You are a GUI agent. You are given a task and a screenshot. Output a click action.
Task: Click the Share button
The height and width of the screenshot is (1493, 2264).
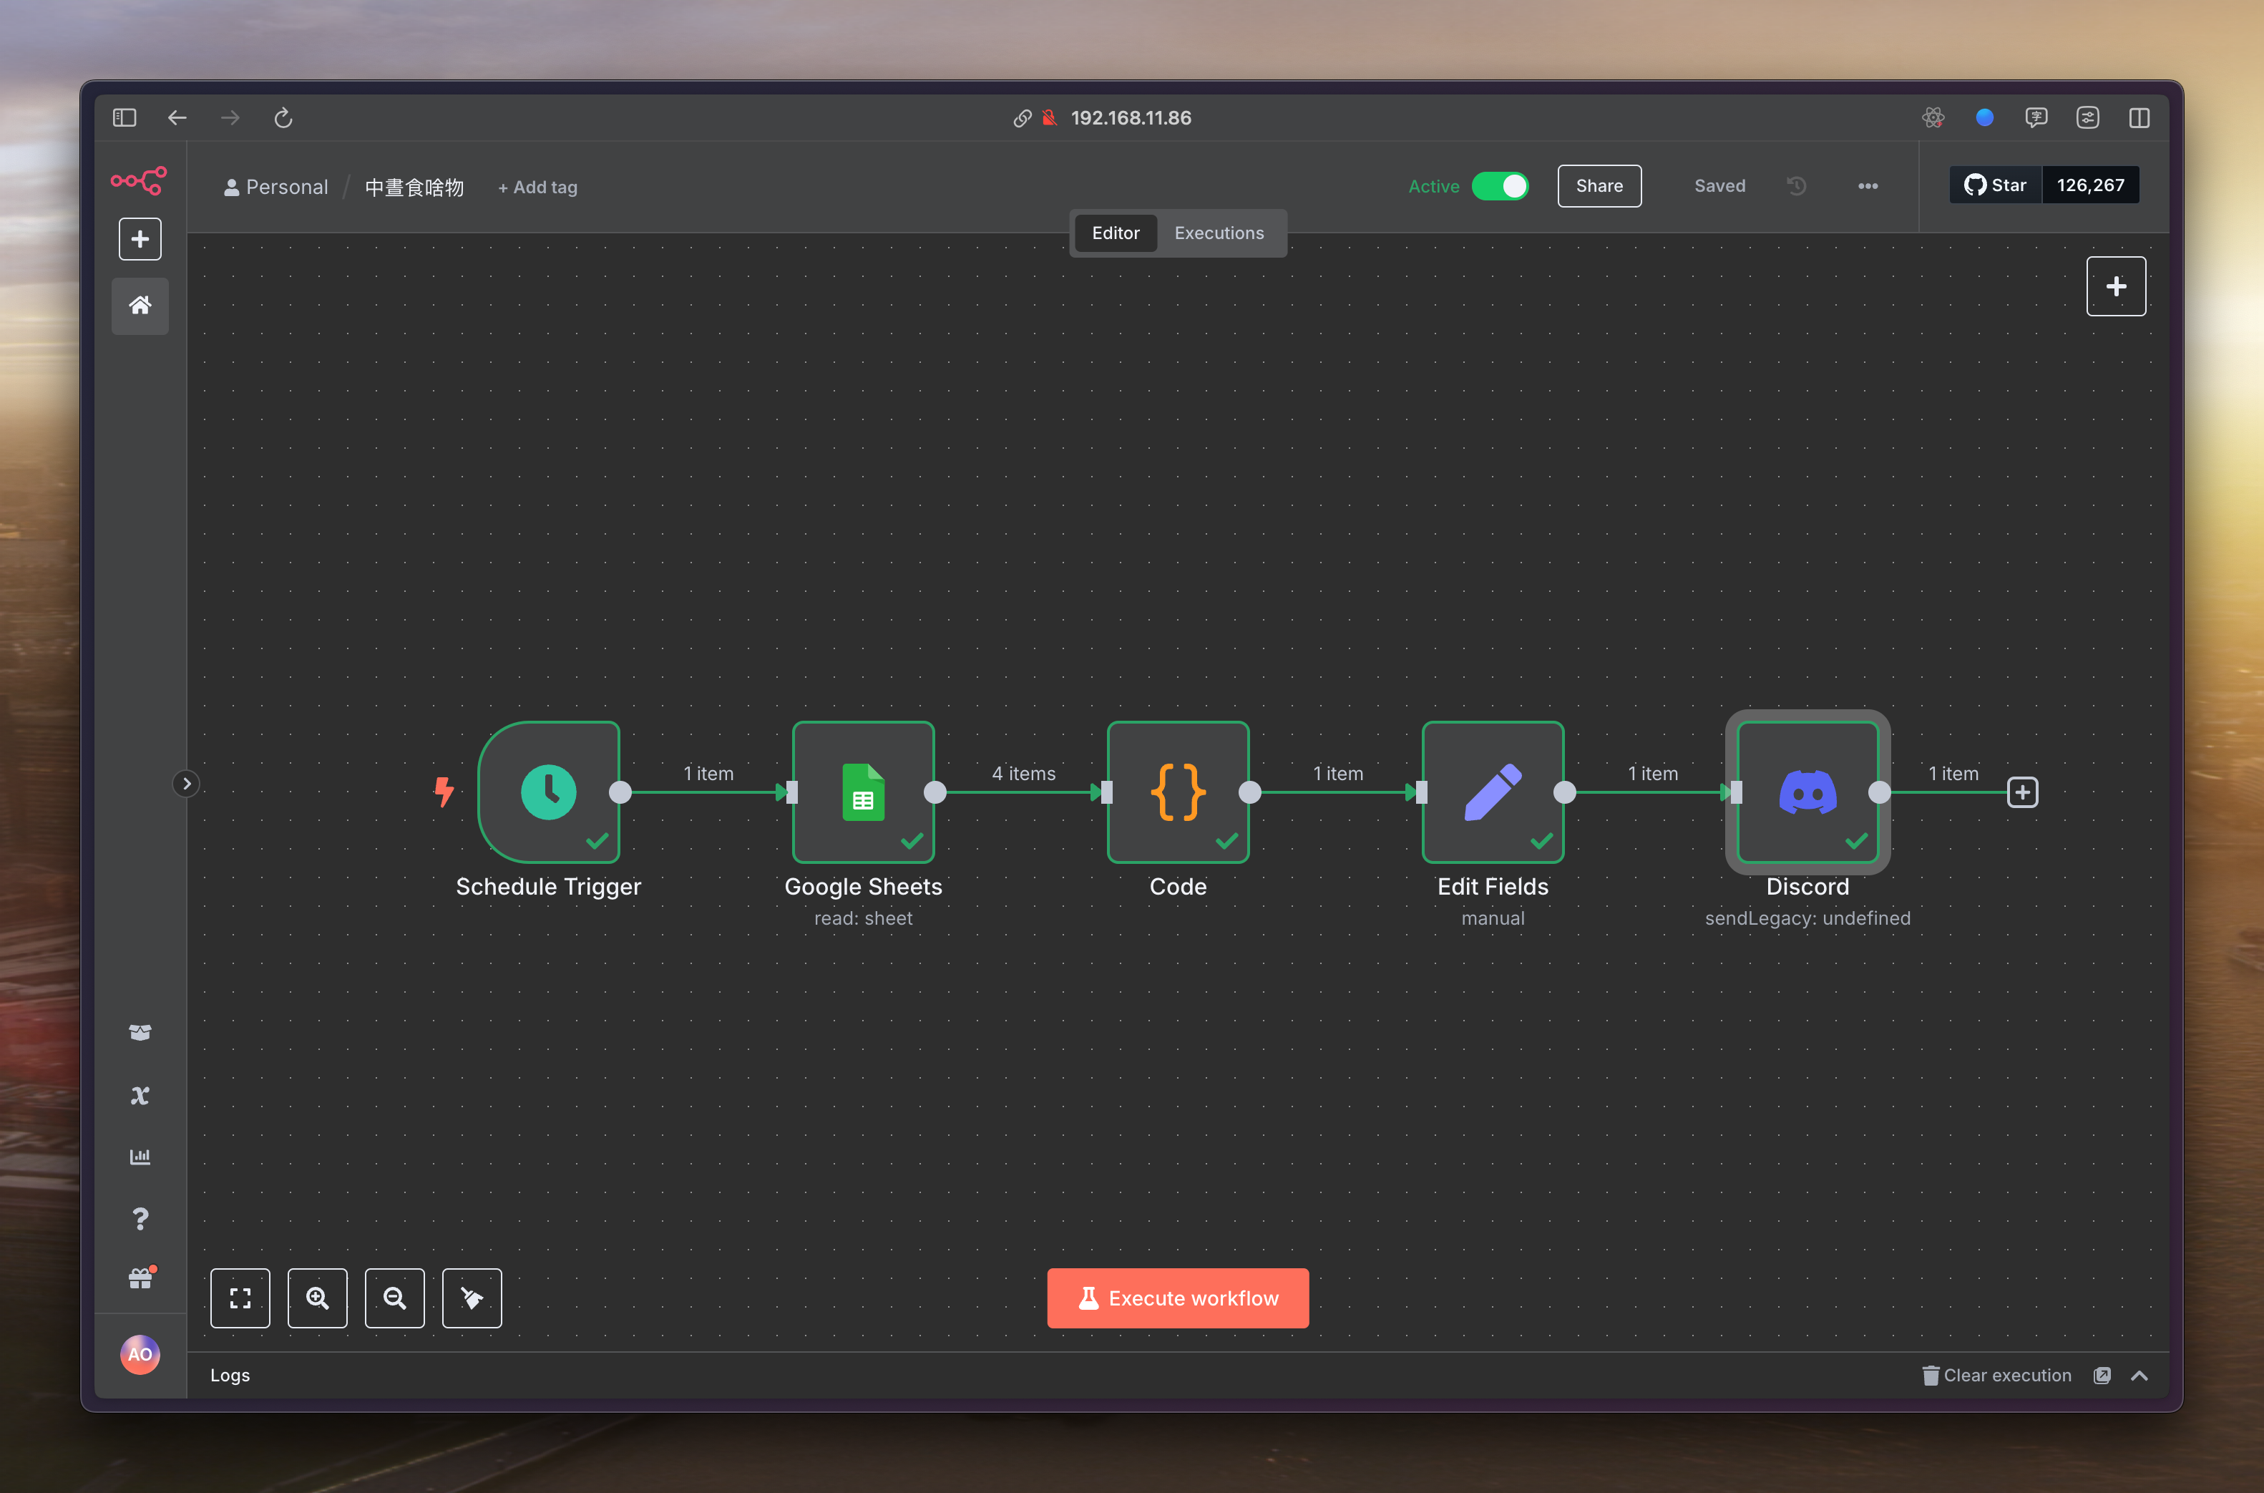1599,185
